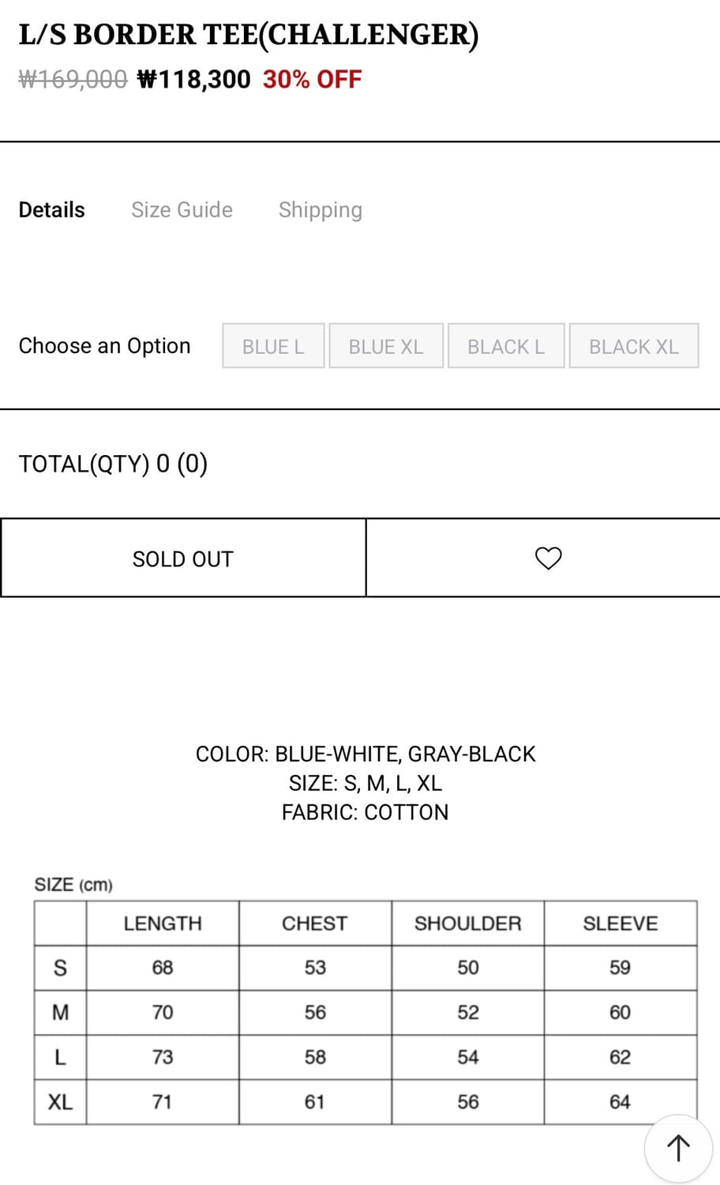Click the LENGTH column header
Image resolution: width=720 pixels, height=1185 pixels.
163,924
